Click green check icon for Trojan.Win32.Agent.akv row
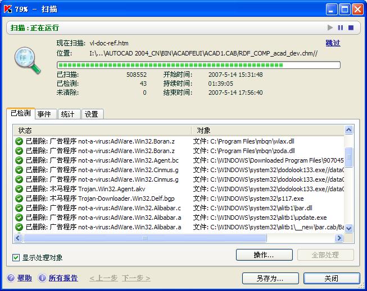Viewport: 367px width, 291px height. (19, 189)
